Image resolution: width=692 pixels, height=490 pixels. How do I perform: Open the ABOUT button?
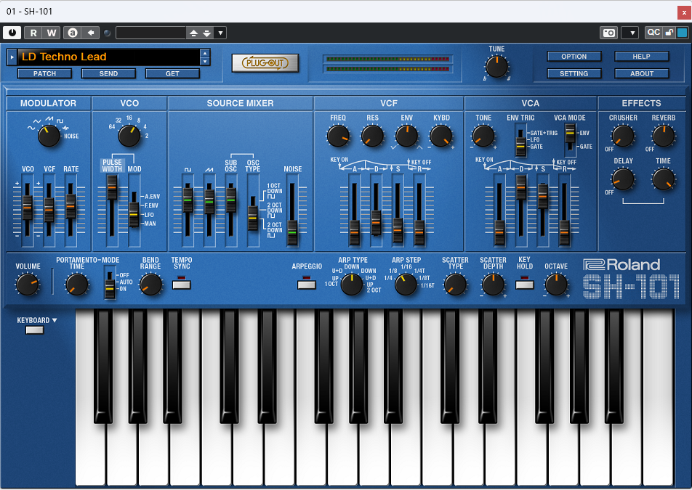coord(642,73)
